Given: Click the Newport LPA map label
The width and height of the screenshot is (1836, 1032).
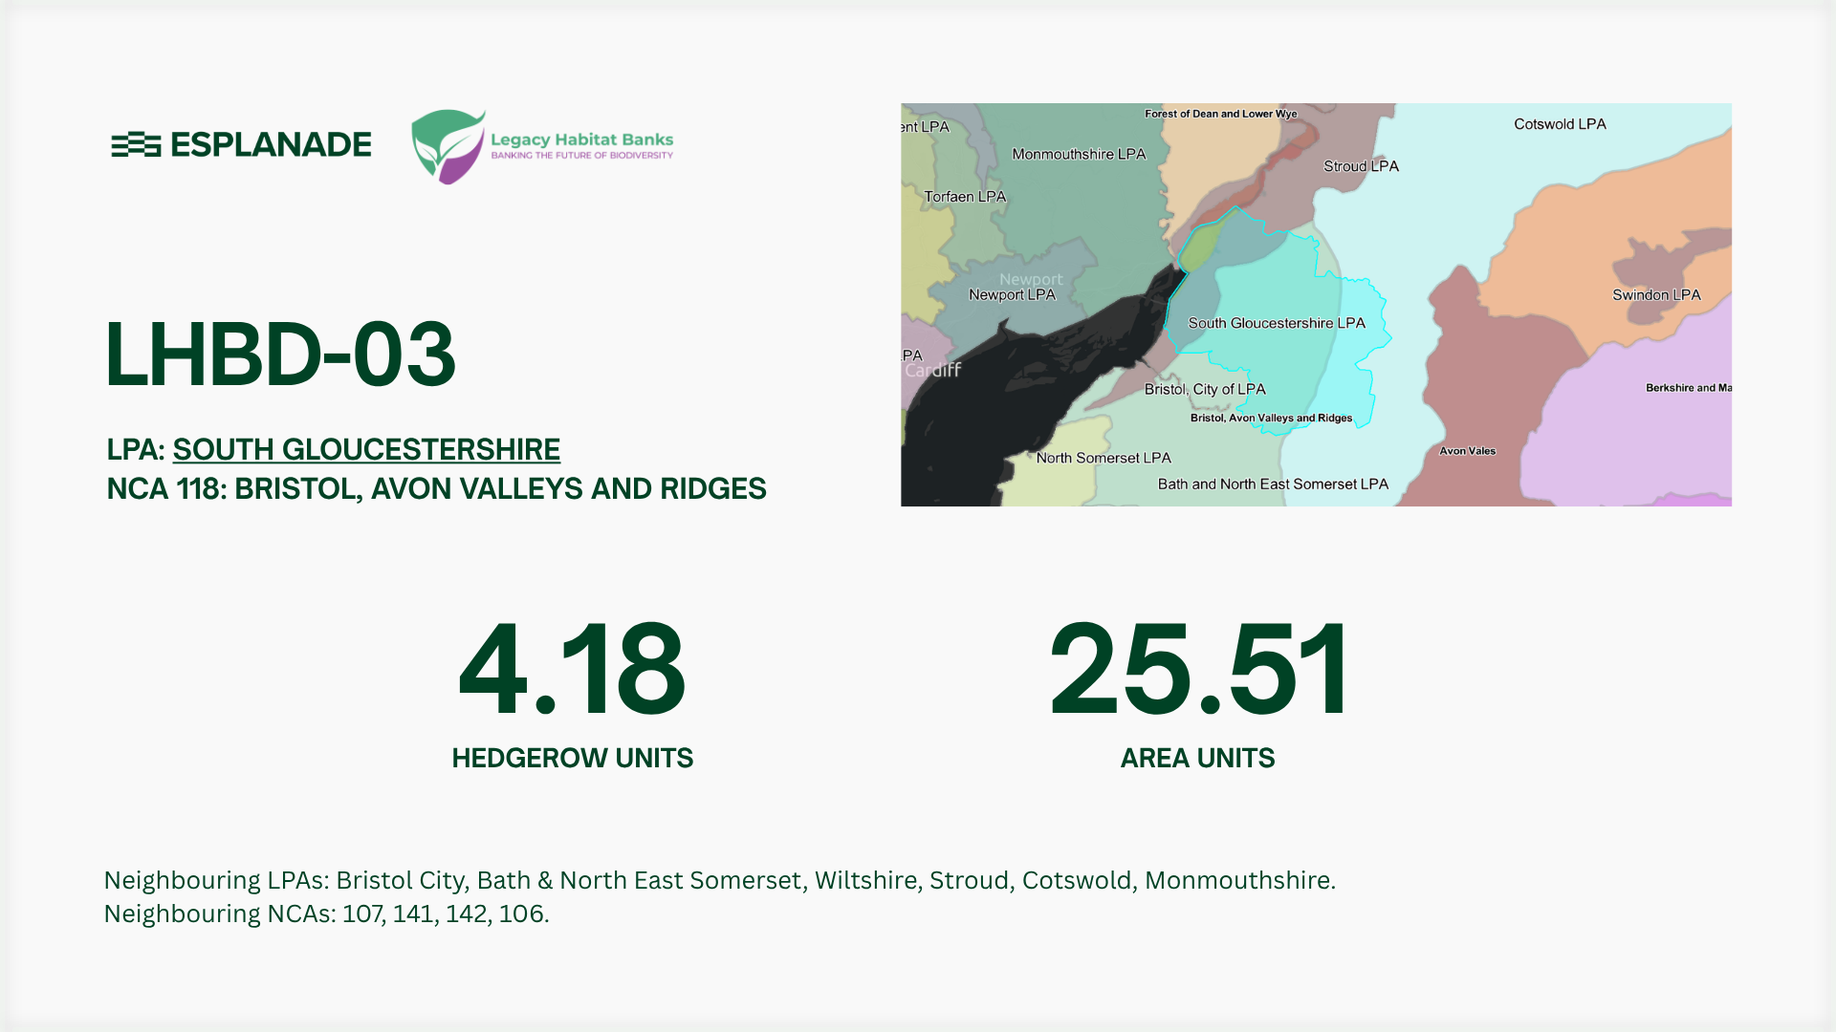Looking at the screenshot, I should coord(1012,295).
